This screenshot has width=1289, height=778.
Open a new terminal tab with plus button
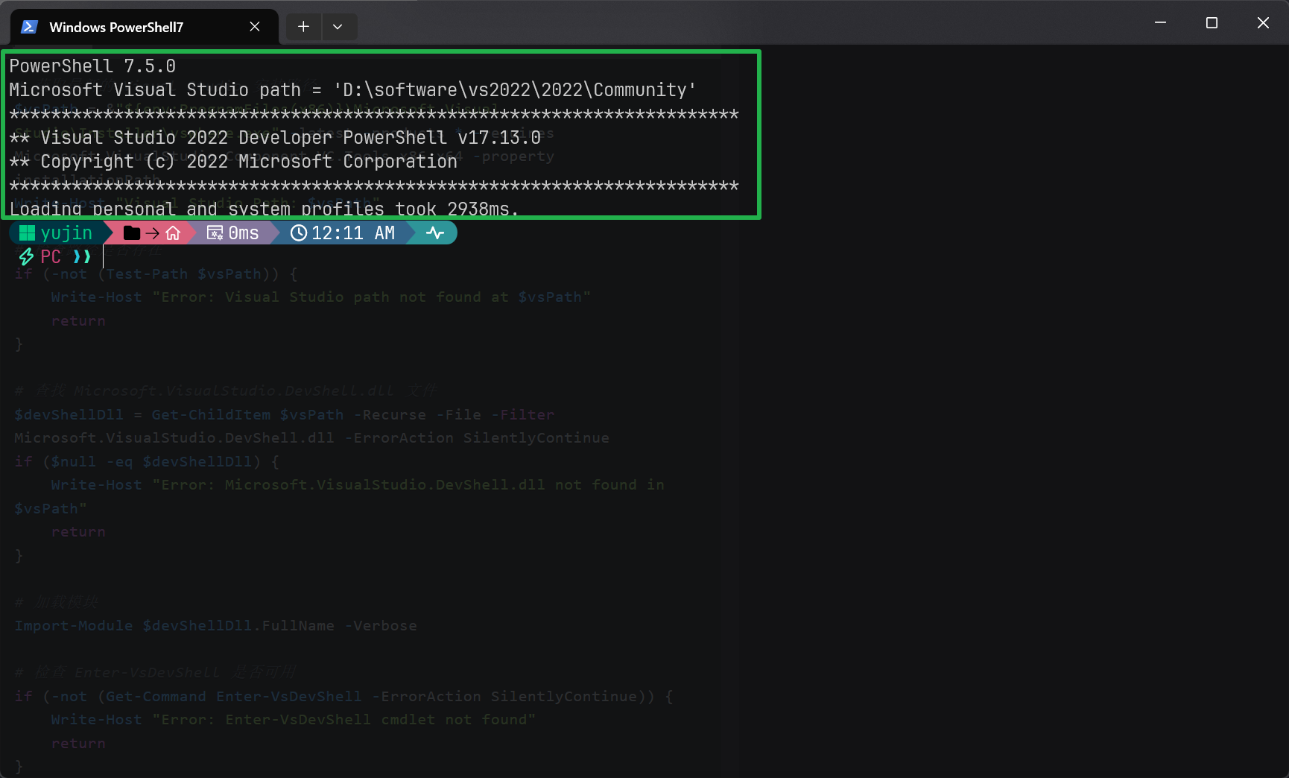point(303,27)
